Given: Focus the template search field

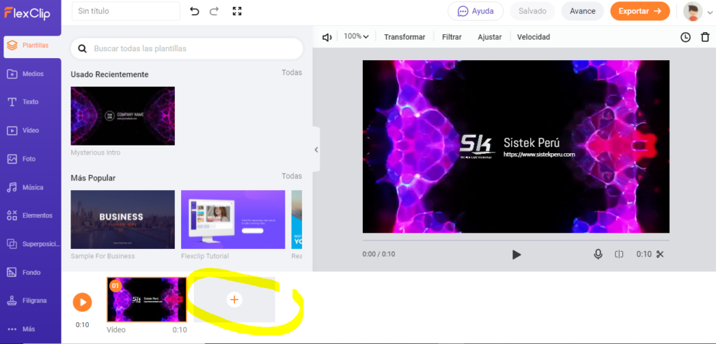Looking at the screenshot, I should (187, 48).
